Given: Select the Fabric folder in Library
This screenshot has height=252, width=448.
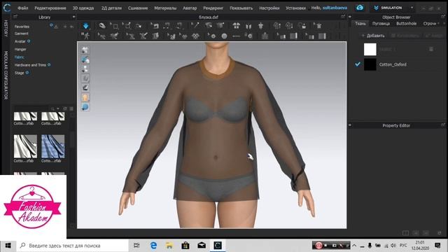Looking at the screenshot, I should (20, 57).
